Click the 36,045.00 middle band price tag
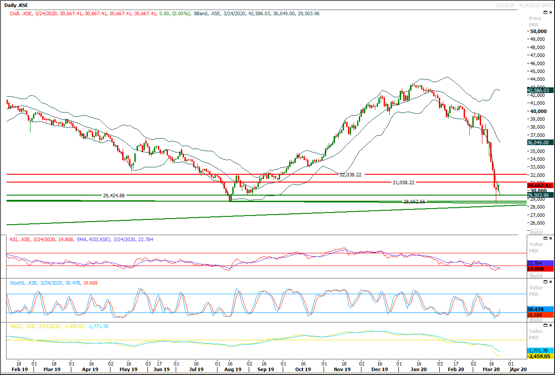 [540, 142]
